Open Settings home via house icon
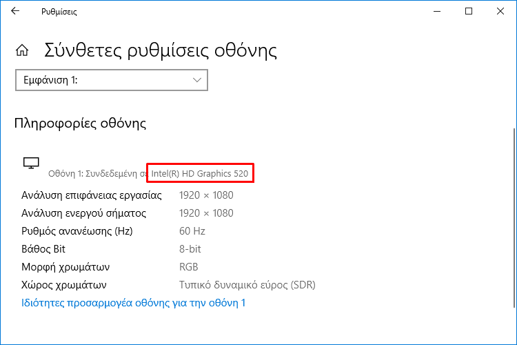Viewport: 517px width, 345px height. tap(22, 50)
